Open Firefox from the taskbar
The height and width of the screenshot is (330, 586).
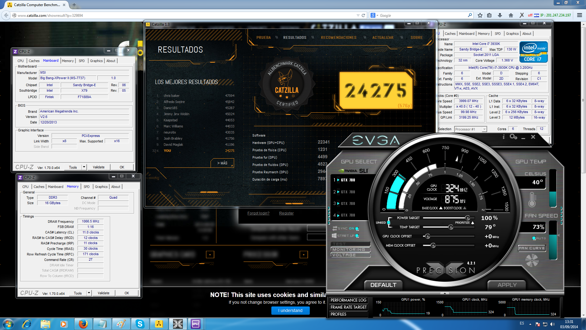tap(83, 324)
